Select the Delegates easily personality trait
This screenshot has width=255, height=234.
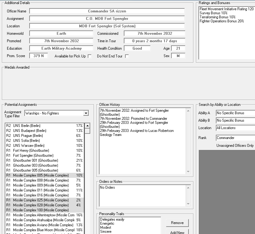click(112, 219)
